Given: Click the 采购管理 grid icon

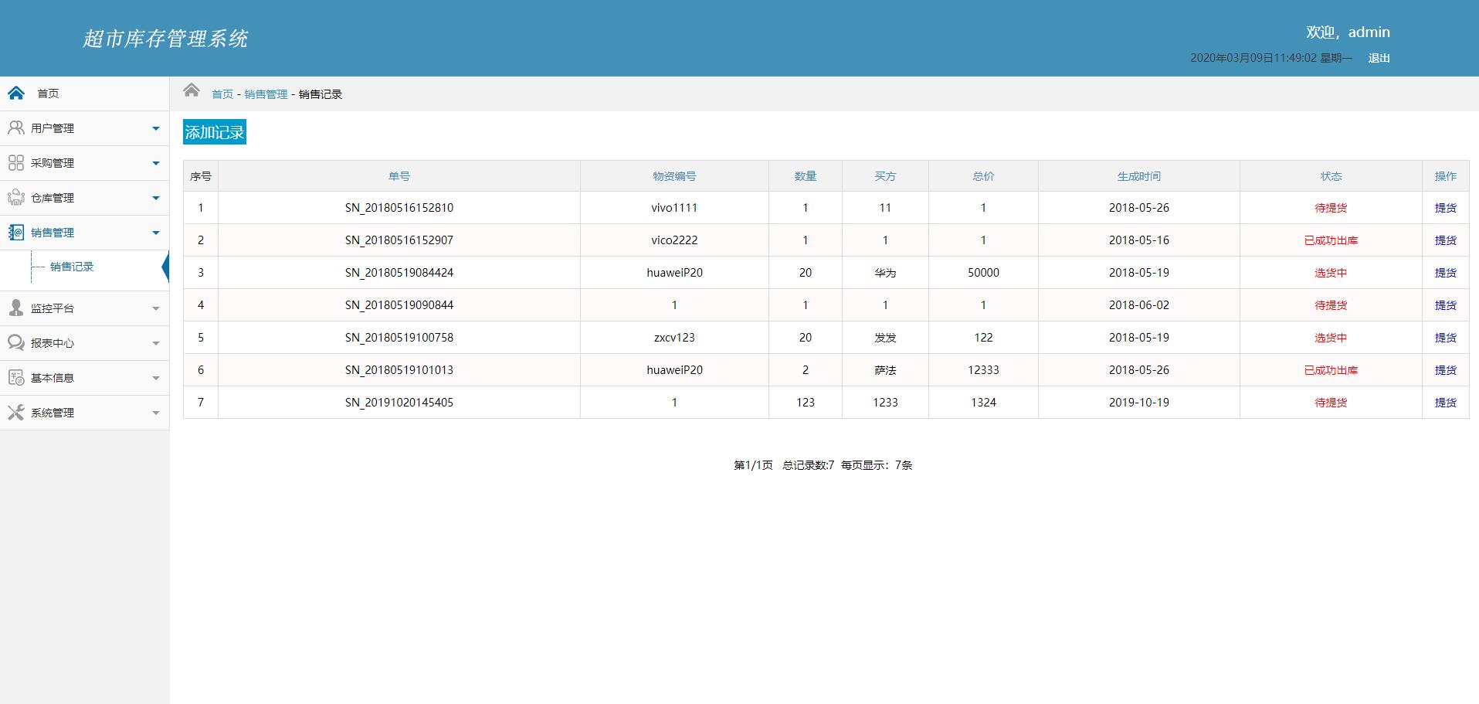Looking at the screenshot, I should [16, 163].
